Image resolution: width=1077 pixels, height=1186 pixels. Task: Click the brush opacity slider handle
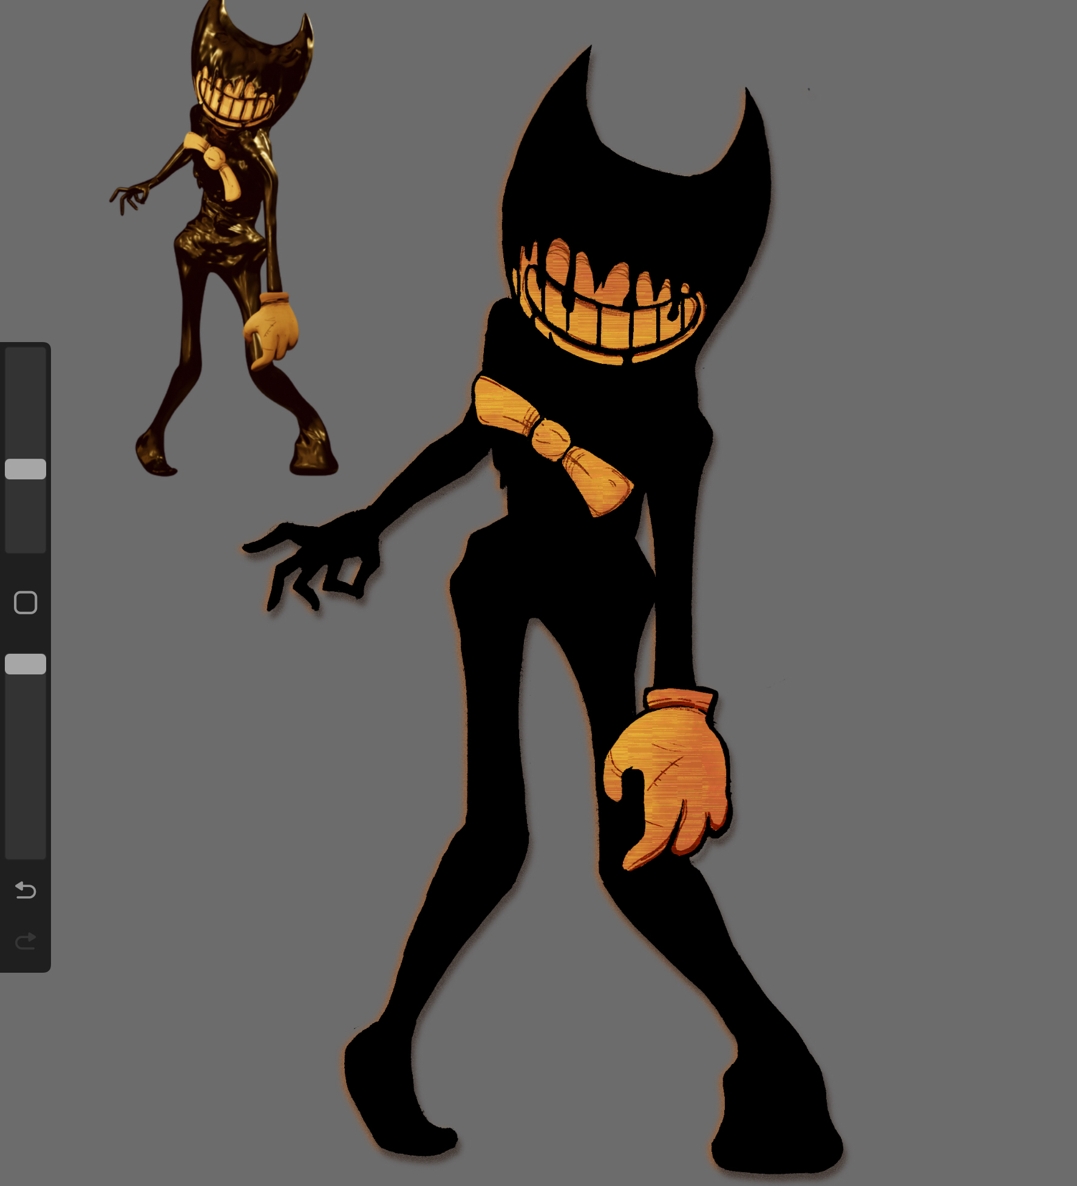coord(25,664)
